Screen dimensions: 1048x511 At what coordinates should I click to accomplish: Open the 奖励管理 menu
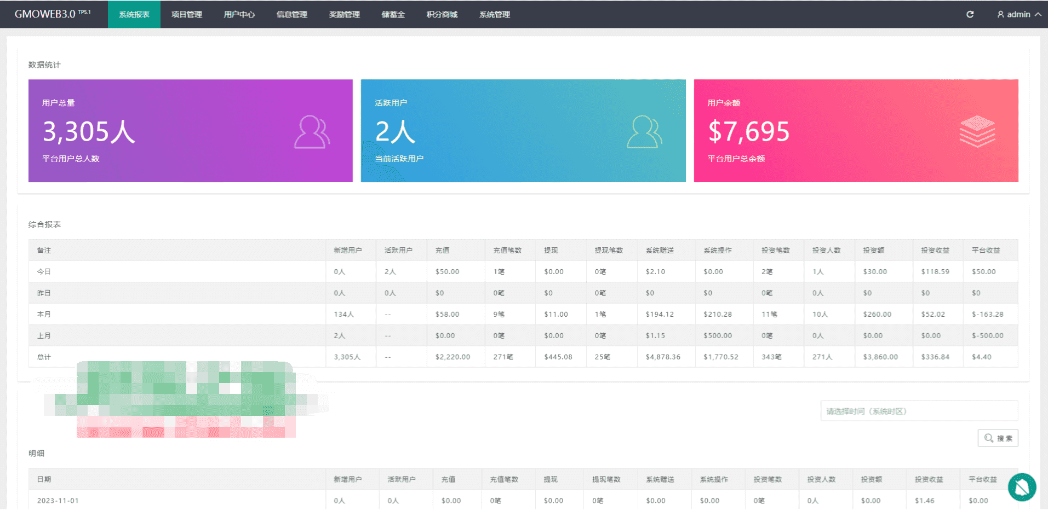point(345,14)
